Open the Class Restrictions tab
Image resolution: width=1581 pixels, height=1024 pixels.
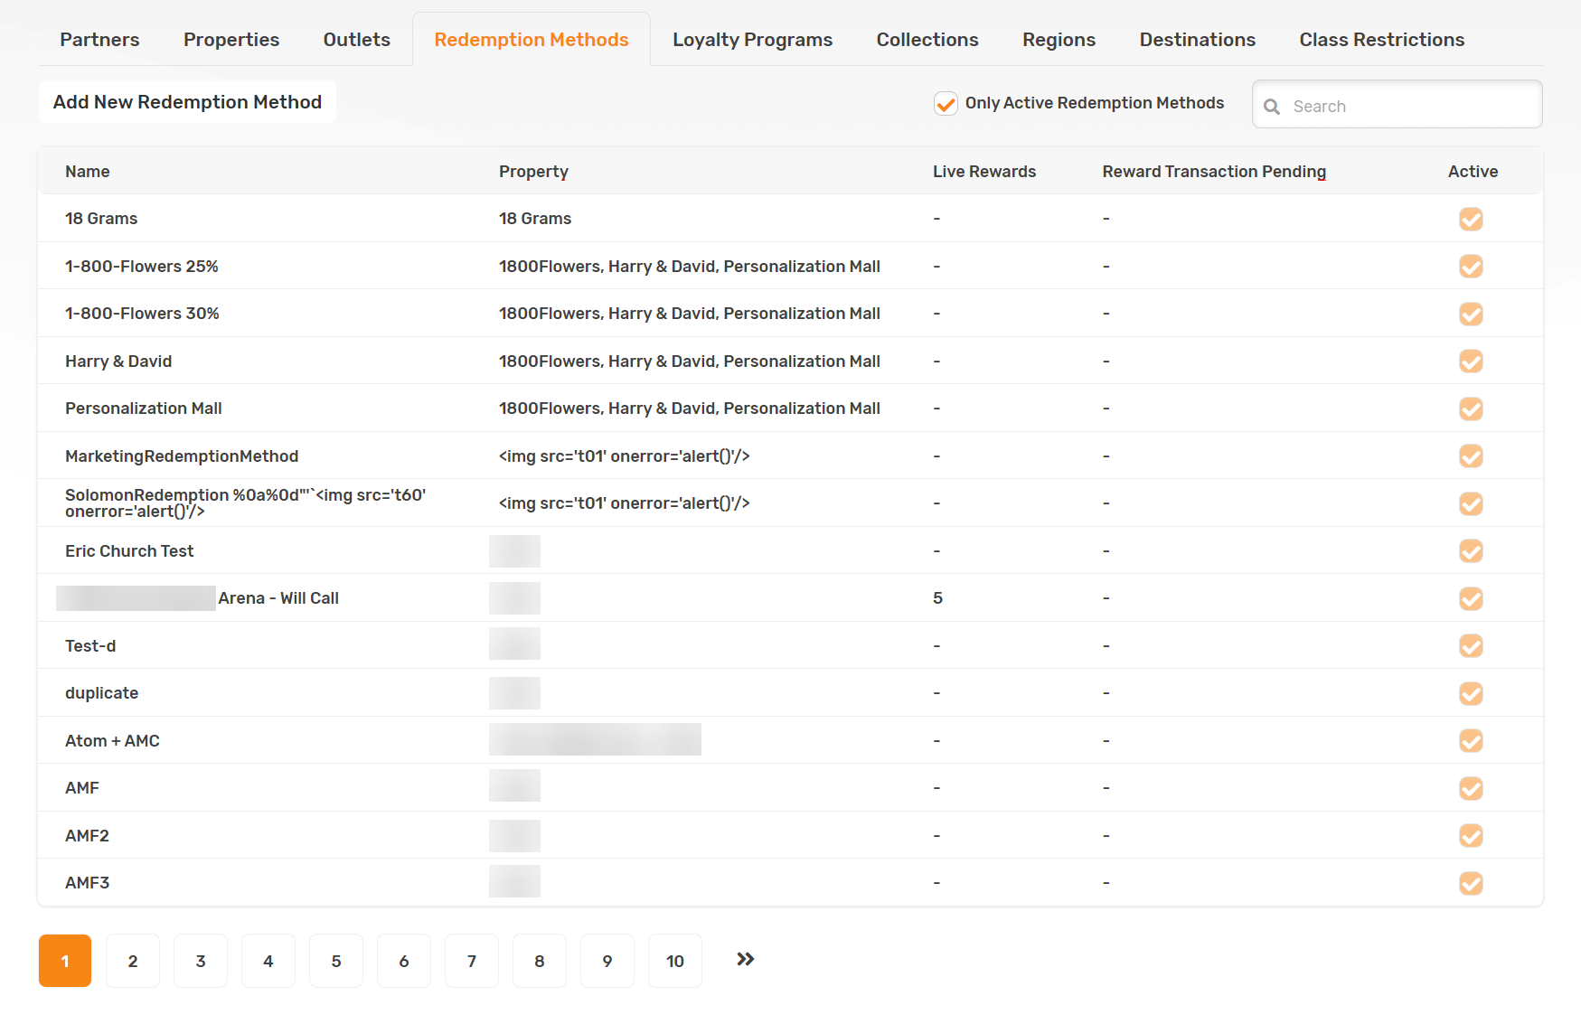(x=1381, y=40)
